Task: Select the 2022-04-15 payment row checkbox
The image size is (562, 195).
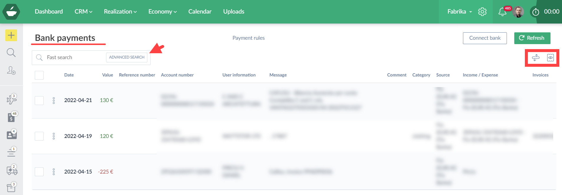Action: [39, 172]
